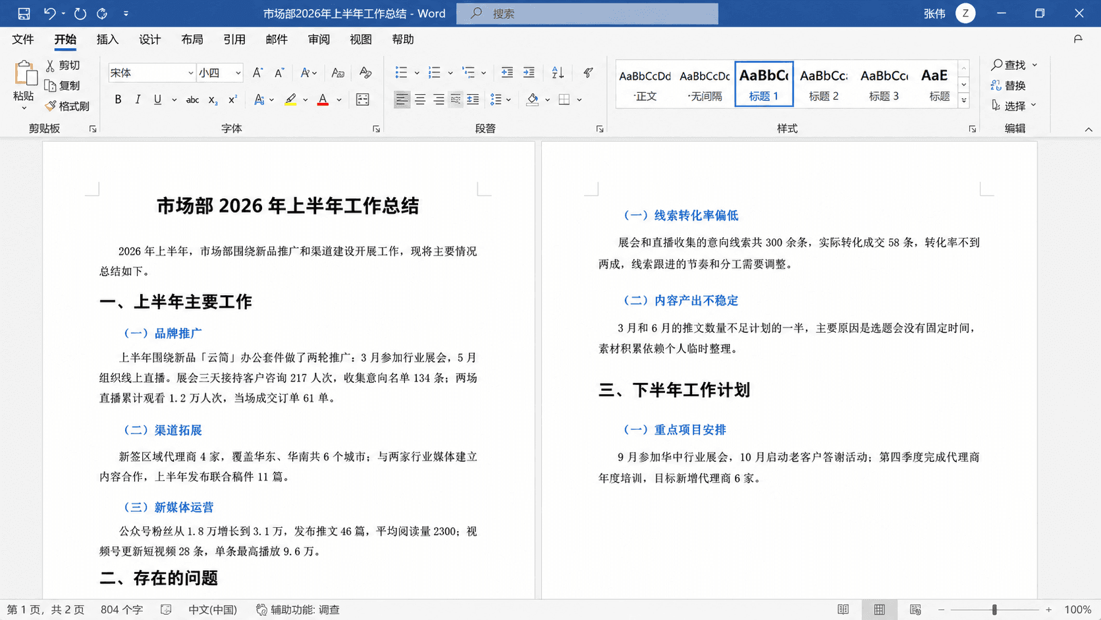Decrease paragraph indent
Viewport: 1101px width, 620px height.
[x=507, y=72]
